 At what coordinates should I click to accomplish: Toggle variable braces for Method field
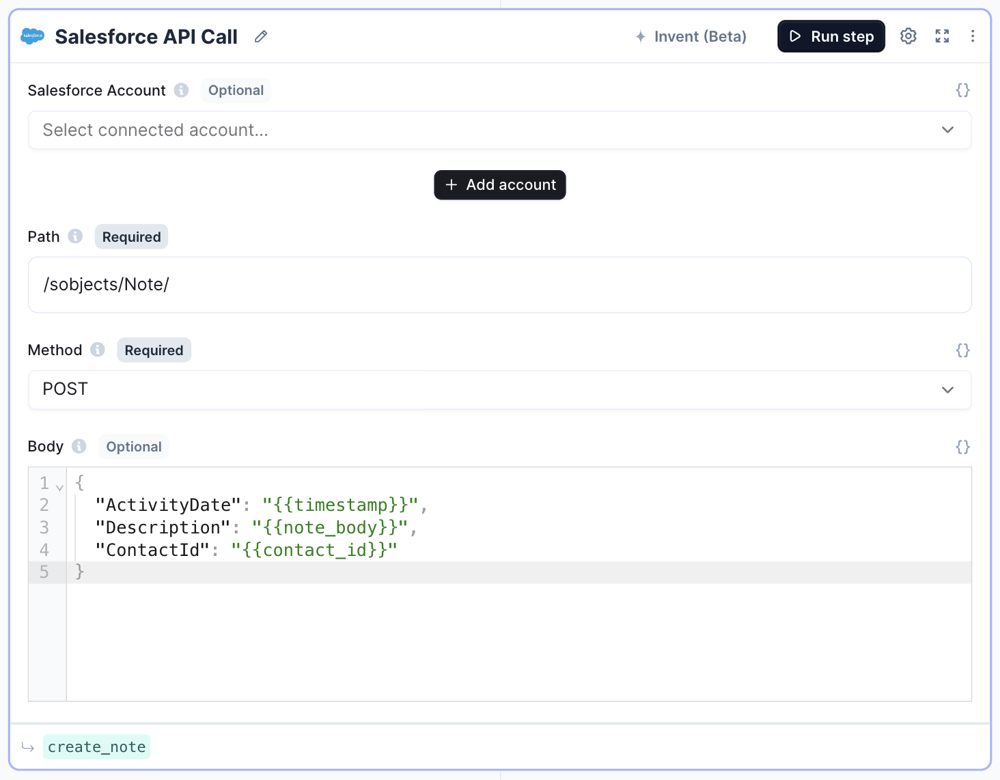coord(962,350)
